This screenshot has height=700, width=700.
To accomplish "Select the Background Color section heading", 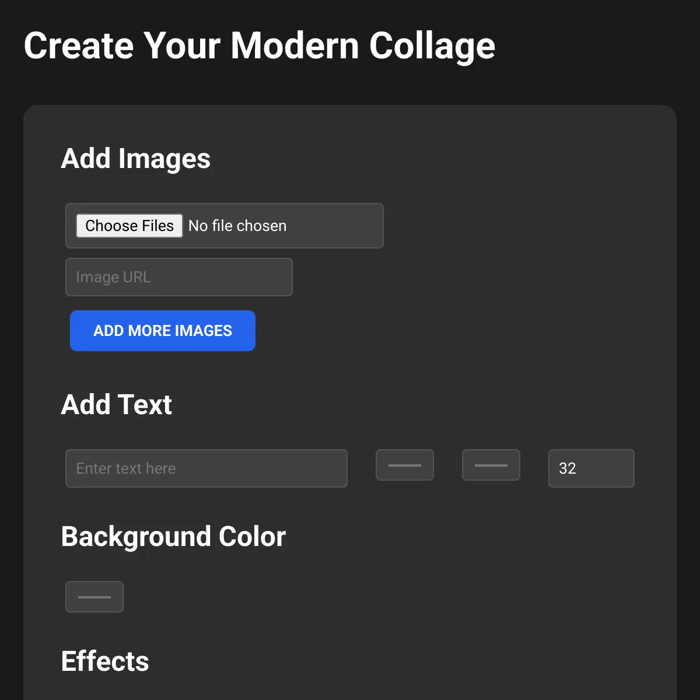I will [174, 537].
